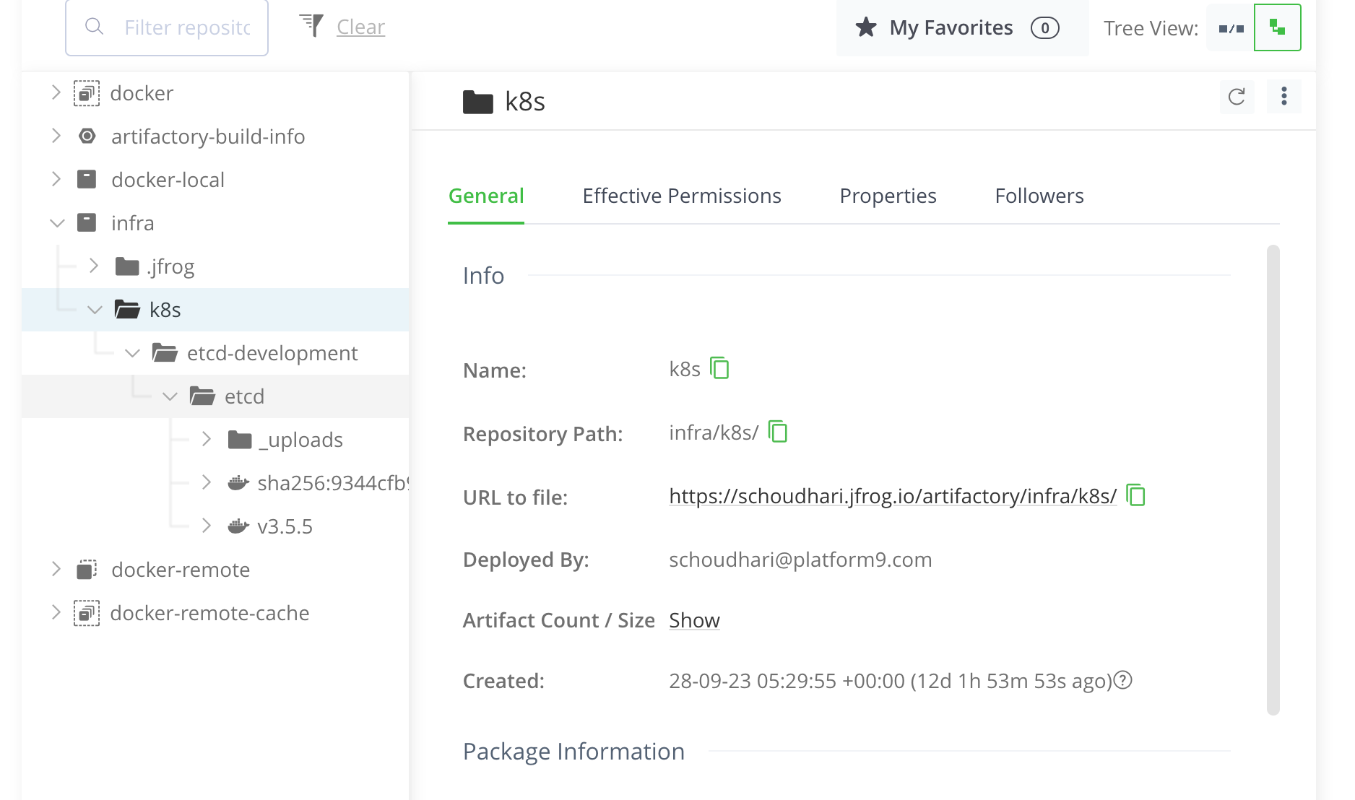The image size is (1355, 800).
Task: Click the star icon in My Favorites
Action: [866, 27]
